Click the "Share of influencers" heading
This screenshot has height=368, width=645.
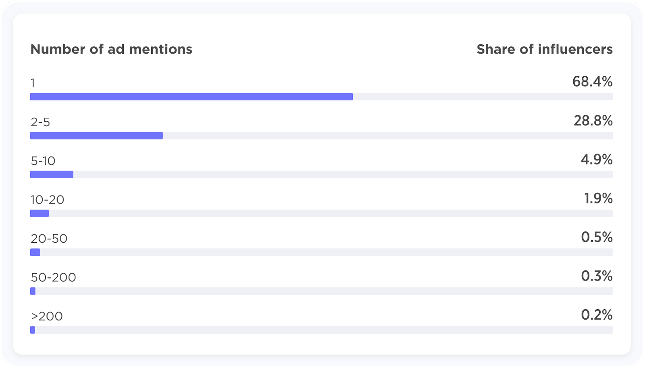coord(544,49)
